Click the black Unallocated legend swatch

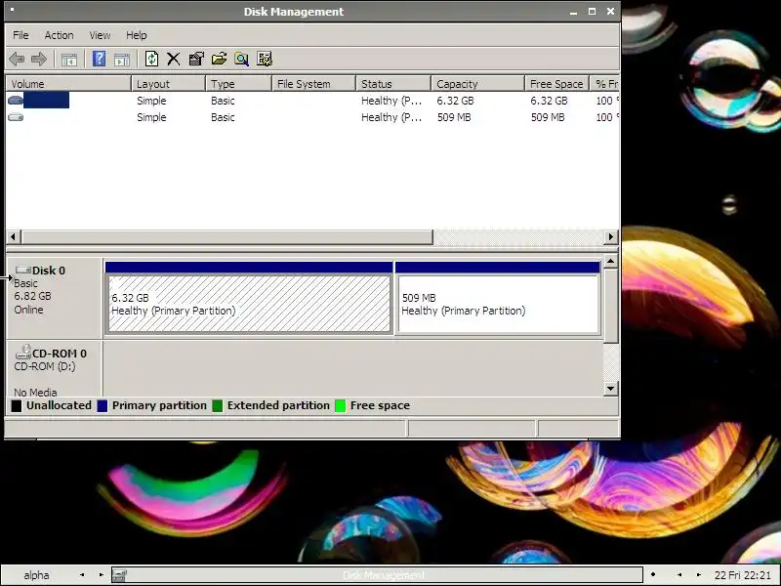pos(17,405)
